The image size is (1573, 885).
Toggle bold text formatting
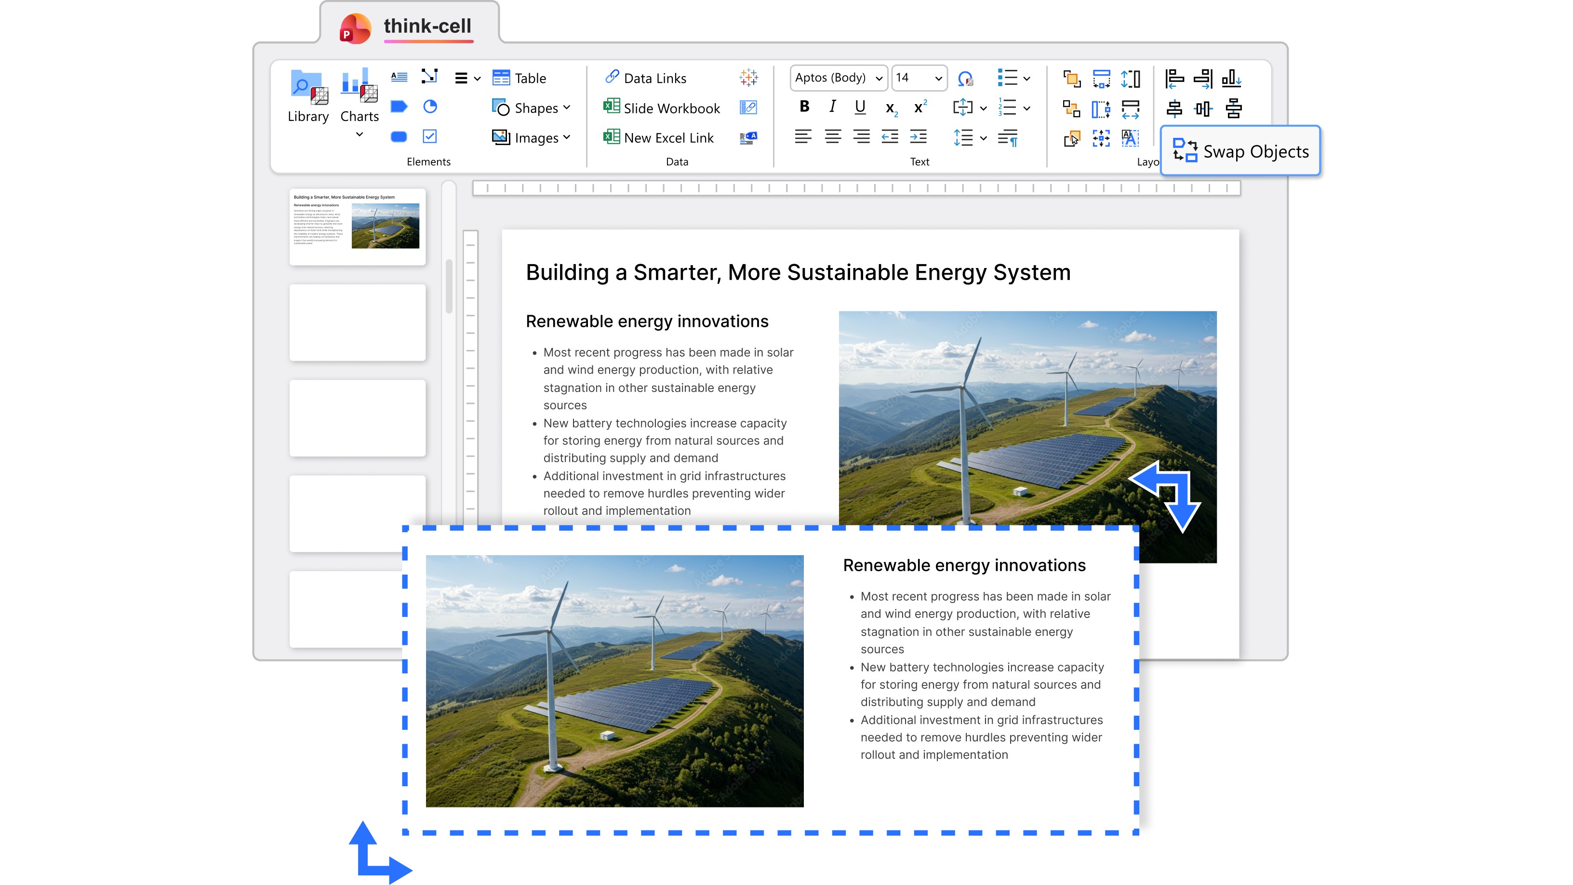(x=804, y=107)
